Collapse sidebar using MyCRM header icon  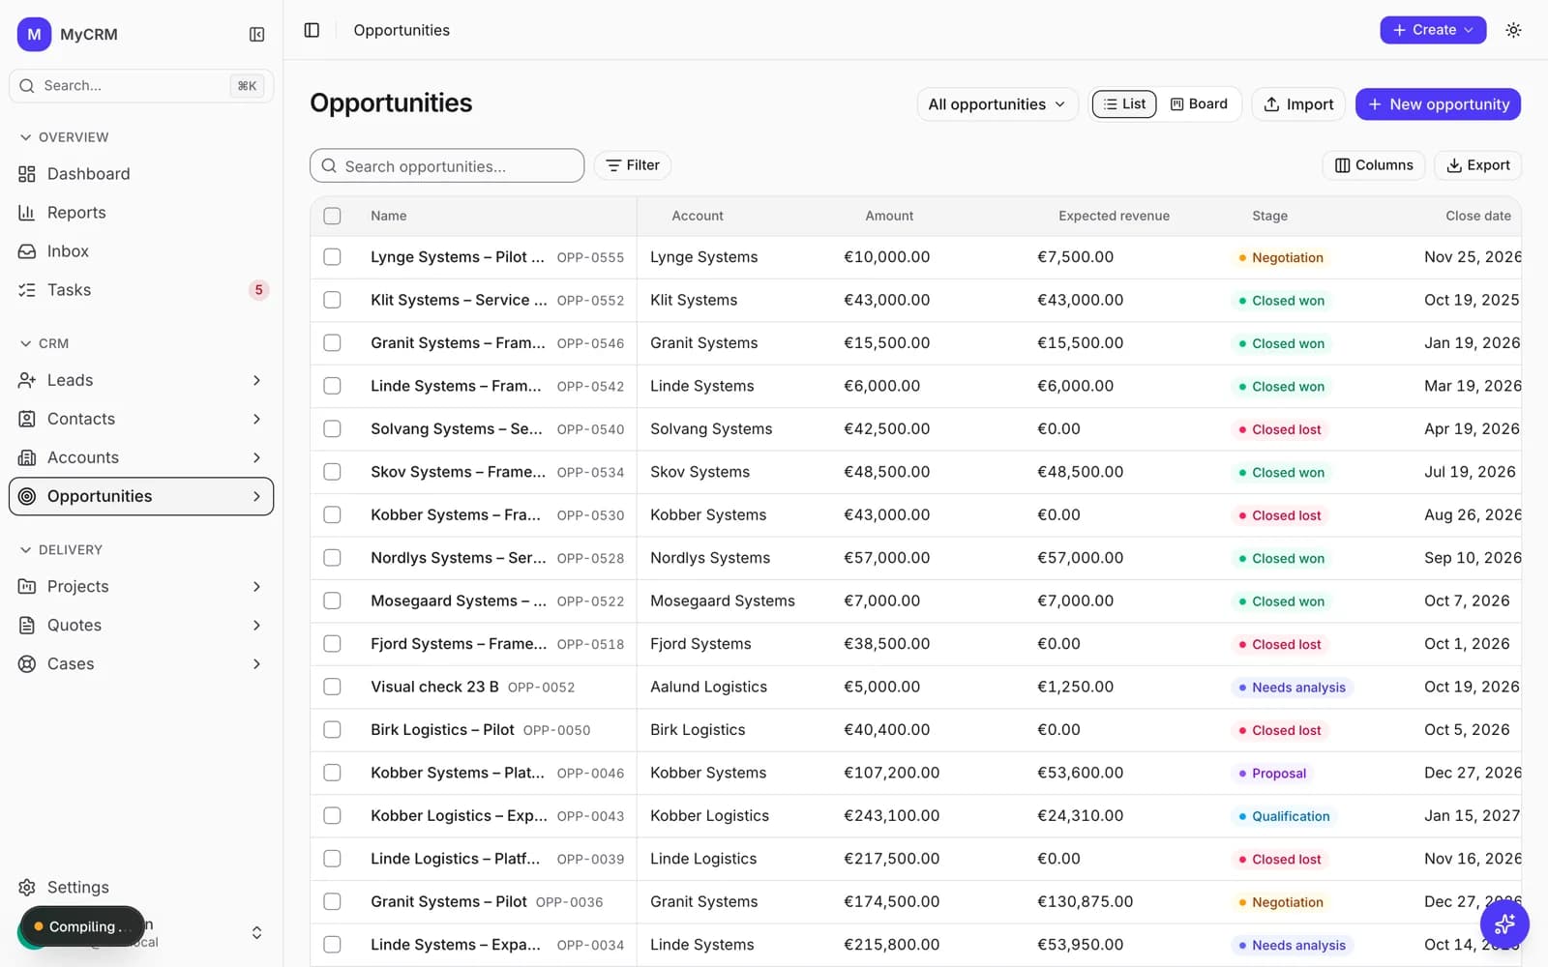[256, 34]
